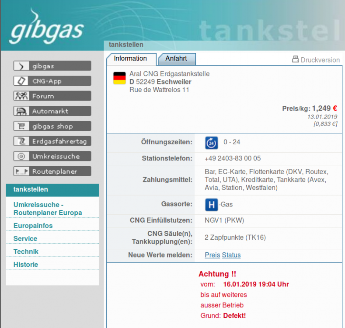Viewport: 345px width, 328px height.
Task: Click the CNG-App phone icon
Action: coord(21,81)
